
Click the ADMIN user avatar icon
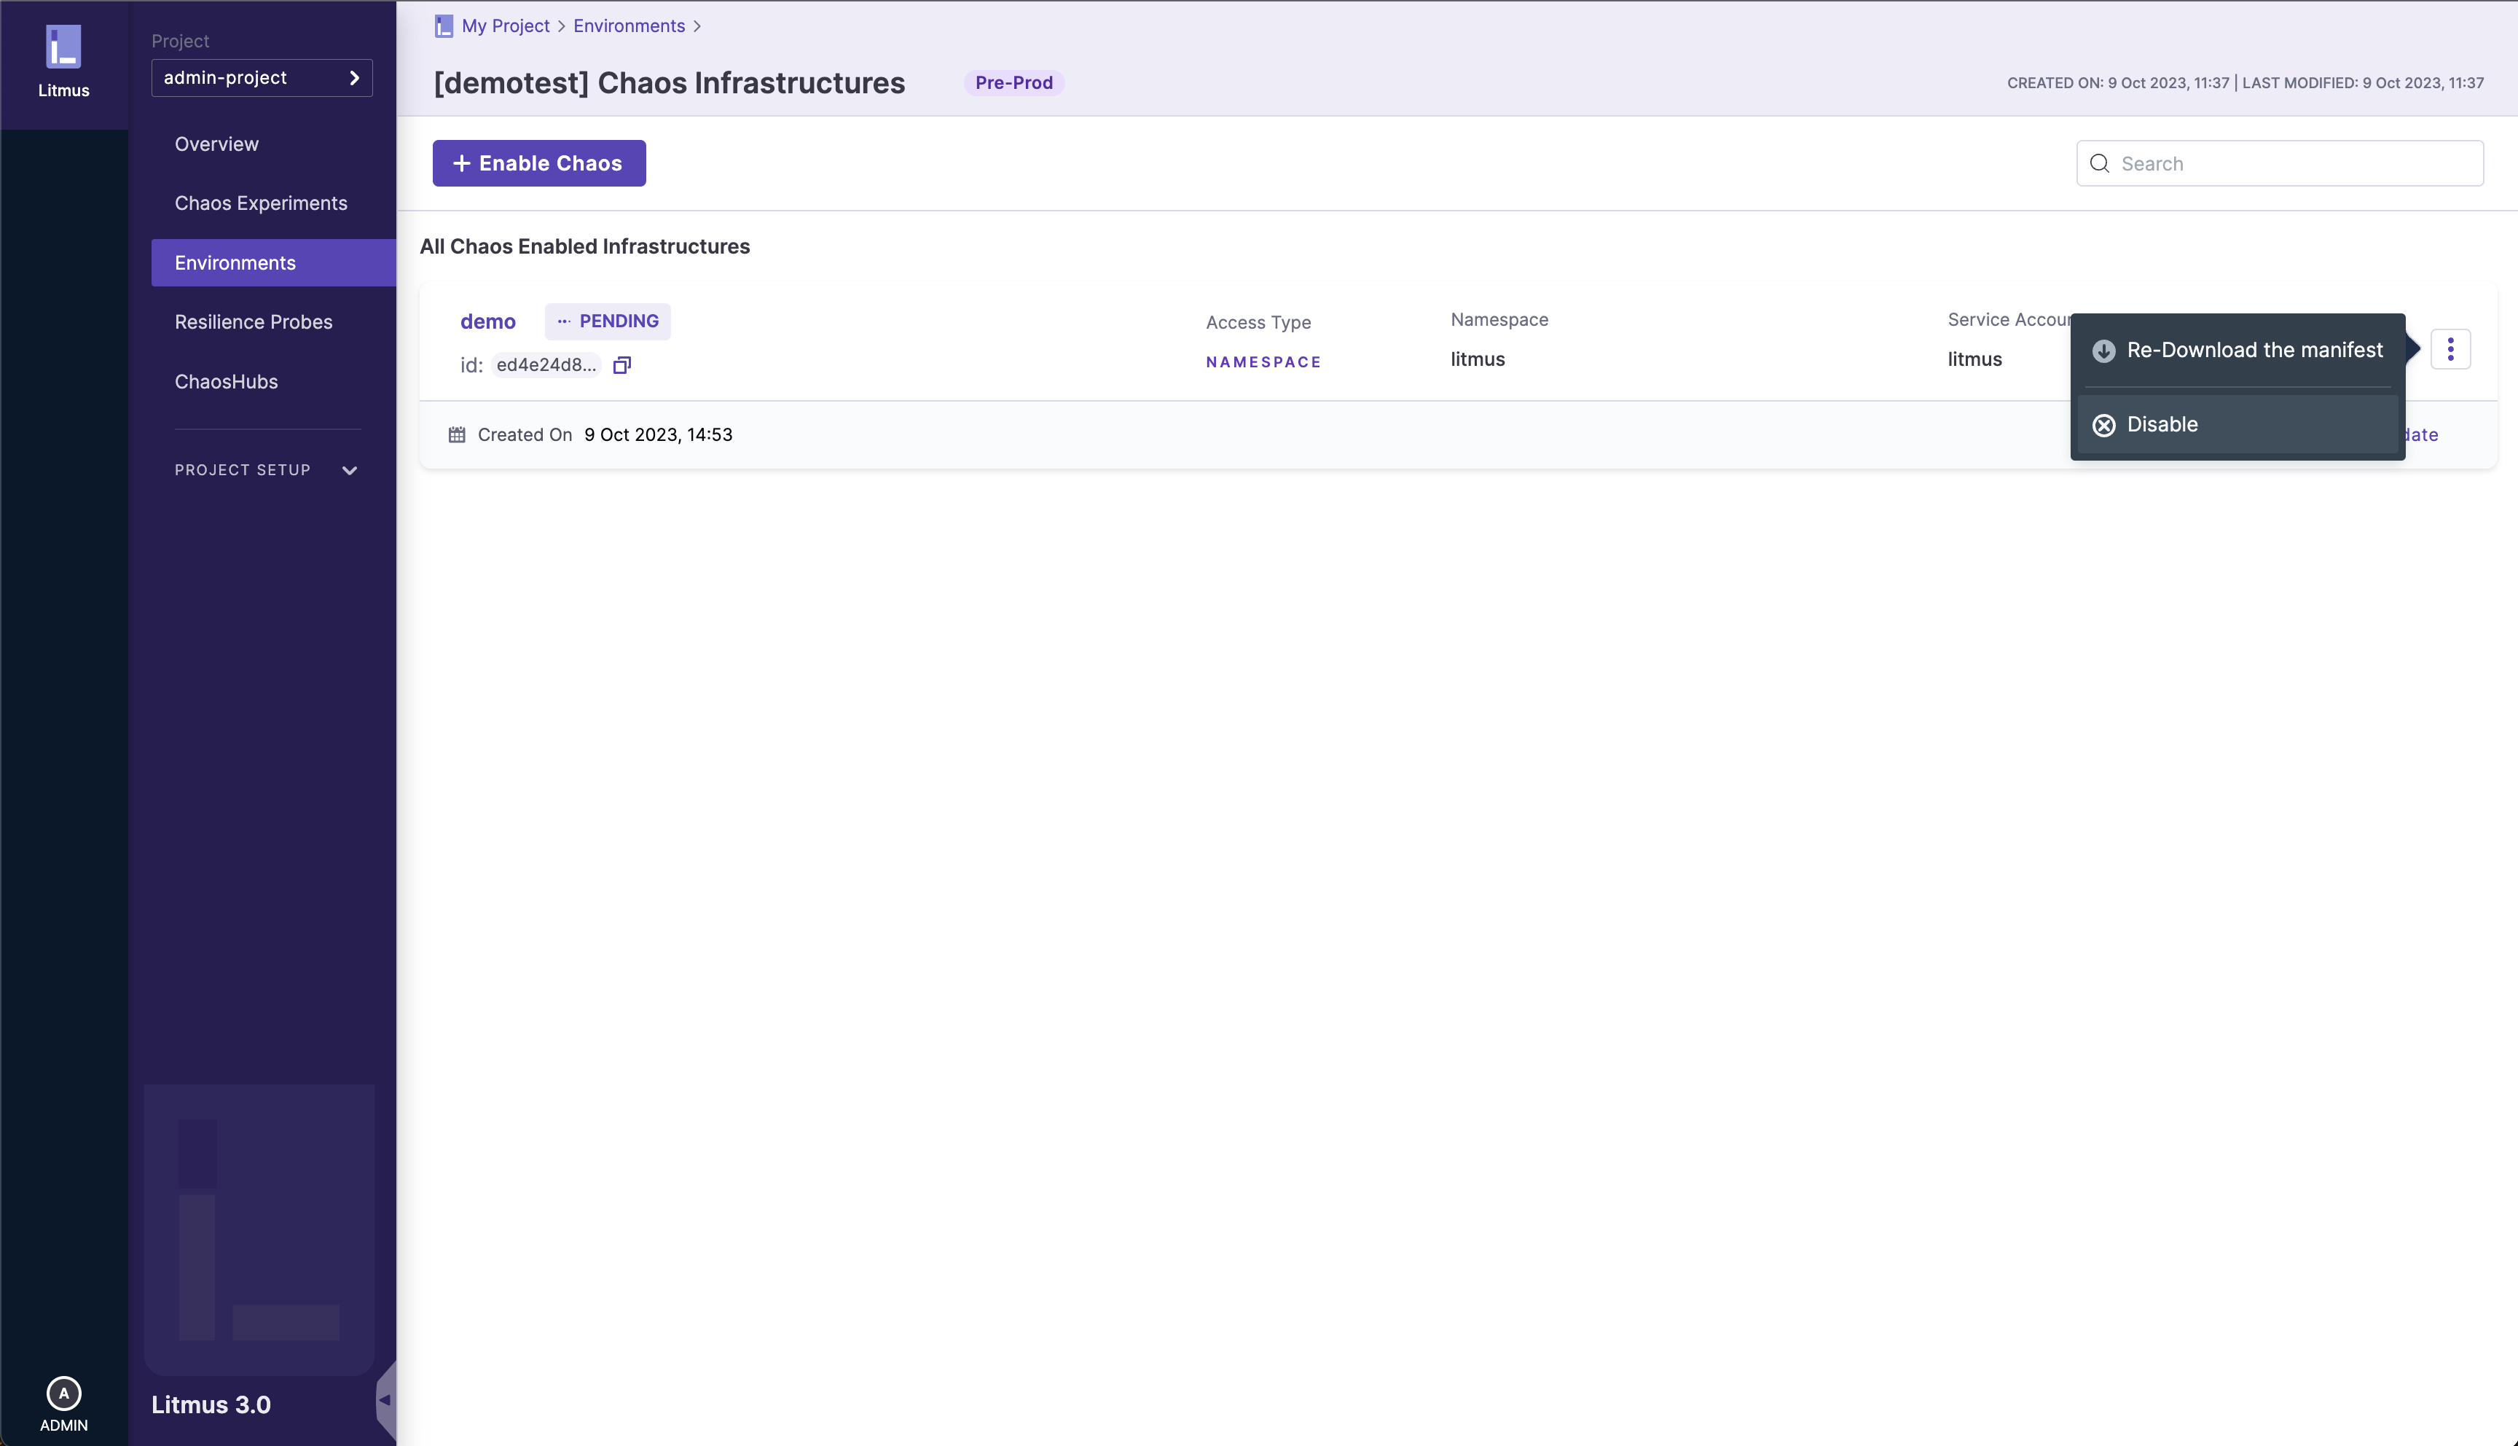63,1392
